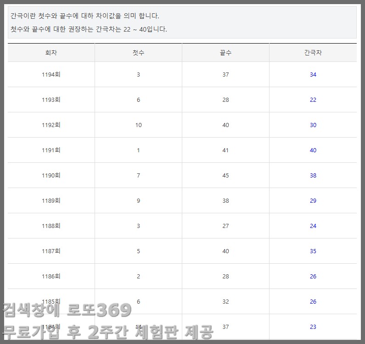The width and height of the screenshot is (365, 344).
Task: Select the 1190회 row label
Action: pos(51,176)
